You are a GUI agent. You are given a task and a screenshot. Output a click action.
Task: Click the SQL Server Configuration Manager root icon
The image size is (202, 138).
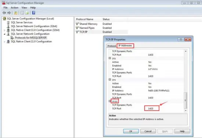pyautogui.click(x=4, y=19)
